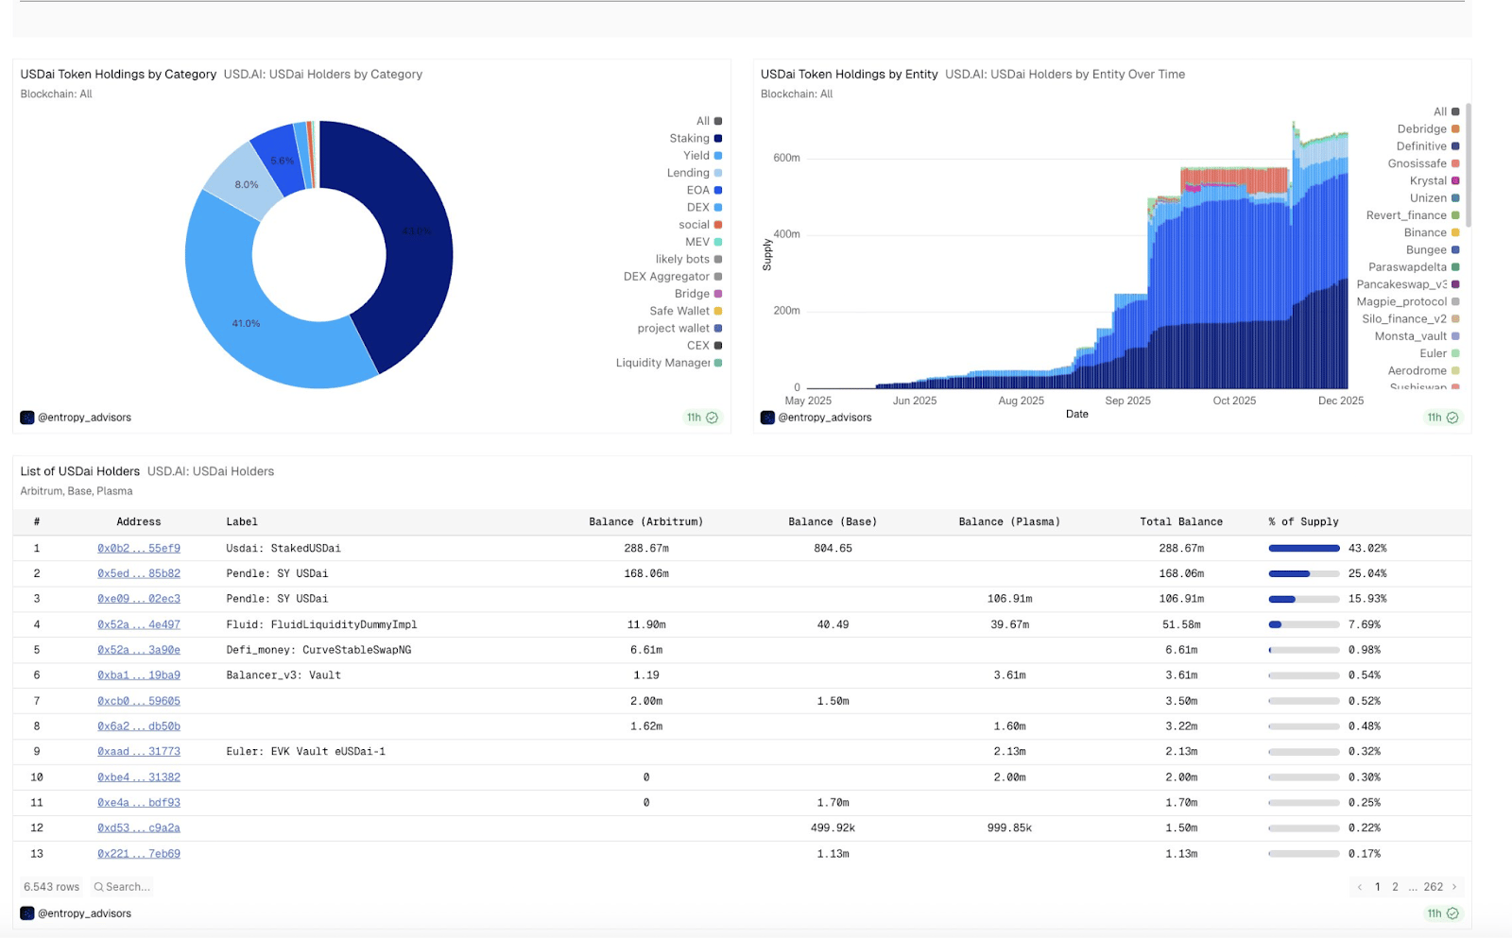Toggle Debridge series in entity legend

[x=1428, y=129]
